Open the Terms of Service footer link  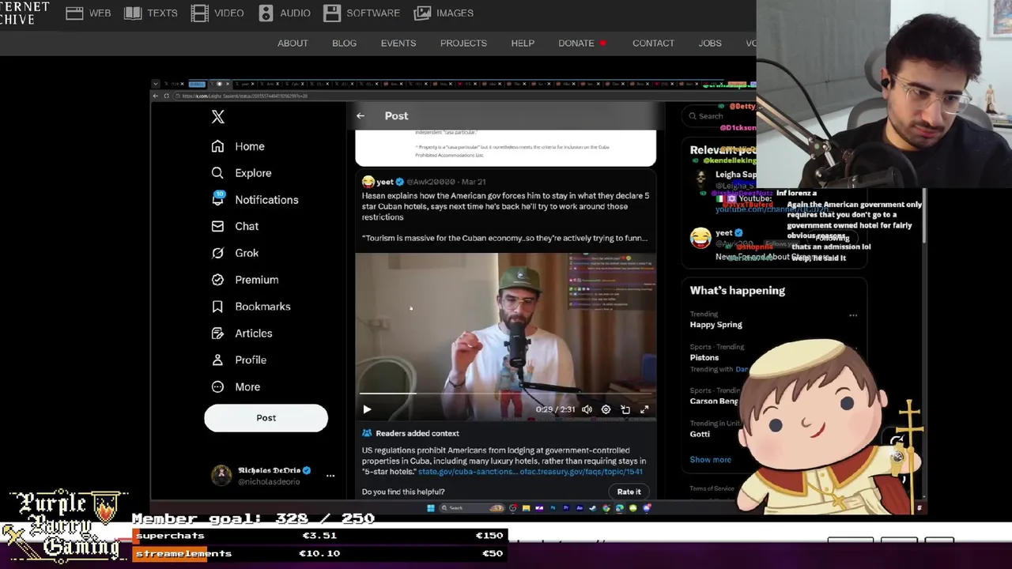pos(712,489)
